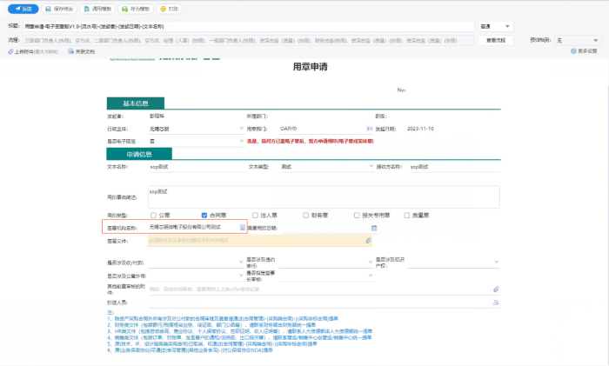Click organization picker icon beside 签署机构名称
The width and height of the screenshot is (609, 366).
click(243, 227)
